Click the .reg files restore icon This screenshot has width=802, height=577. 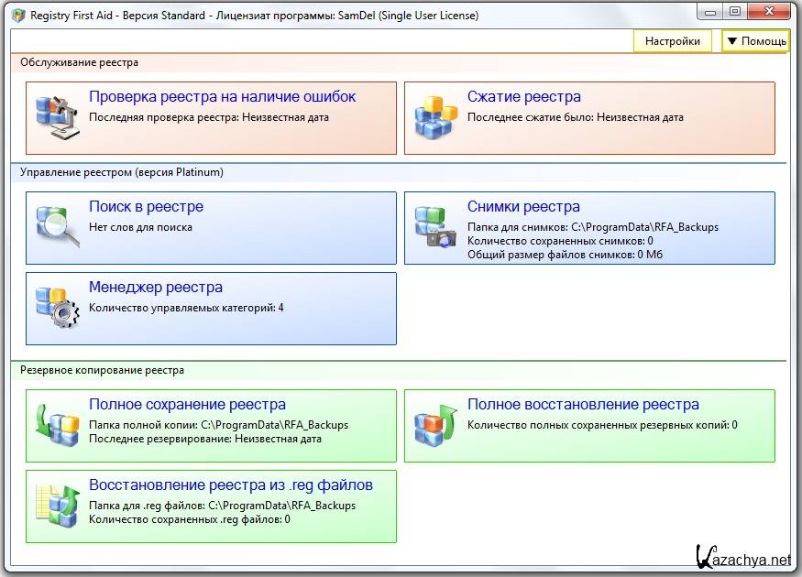pos(57,506)
